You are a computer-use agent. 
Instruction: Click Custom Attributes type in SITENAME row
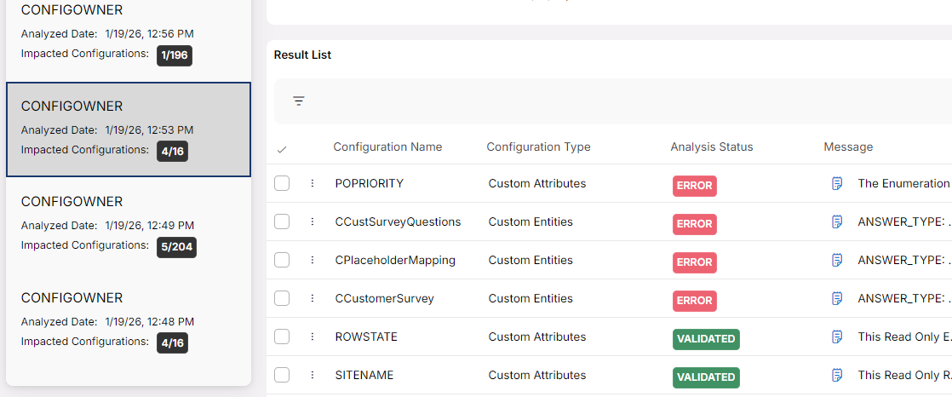pos(537,375)
